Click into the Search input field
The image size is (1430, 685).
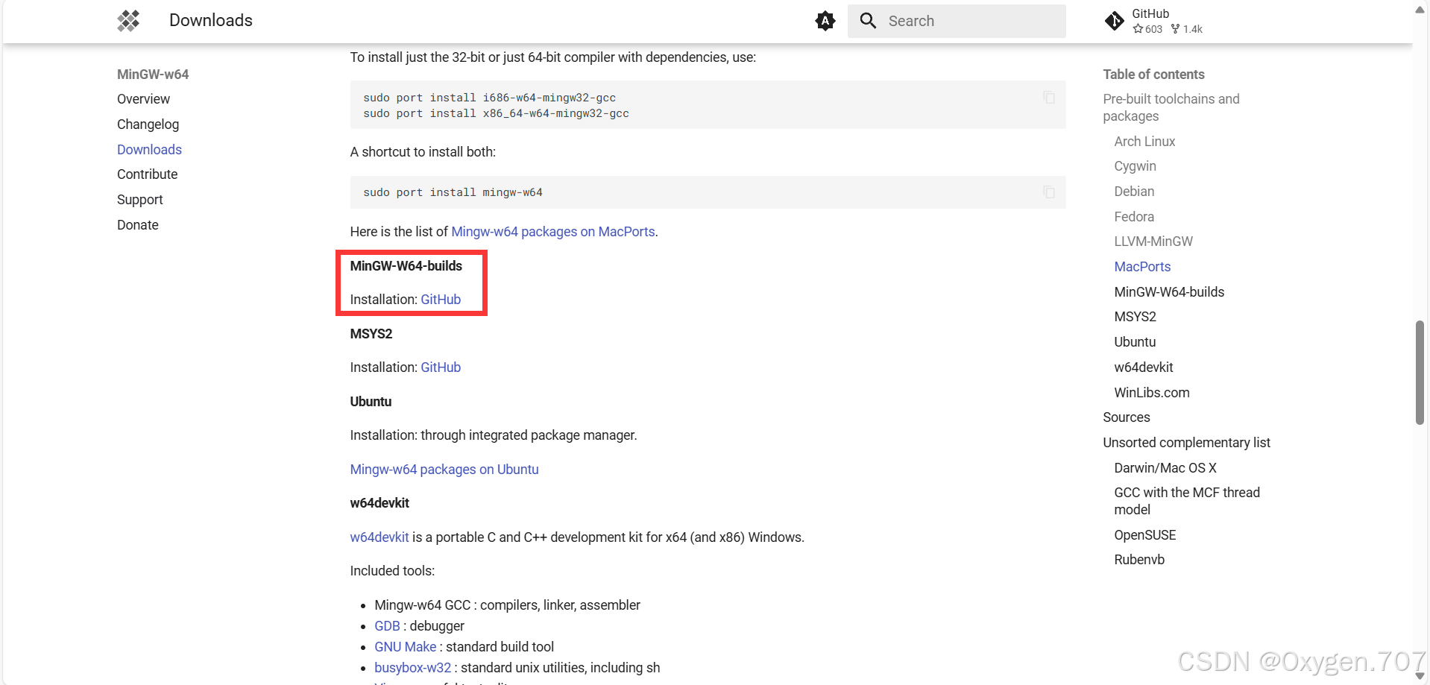[957, 21]
